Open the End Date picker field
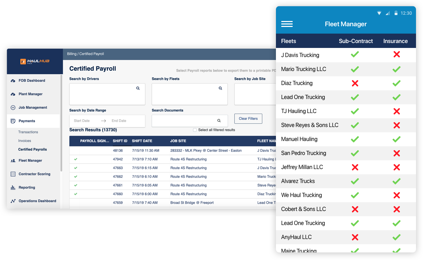Viewport: 423px width, 260px height. [119, 121]
